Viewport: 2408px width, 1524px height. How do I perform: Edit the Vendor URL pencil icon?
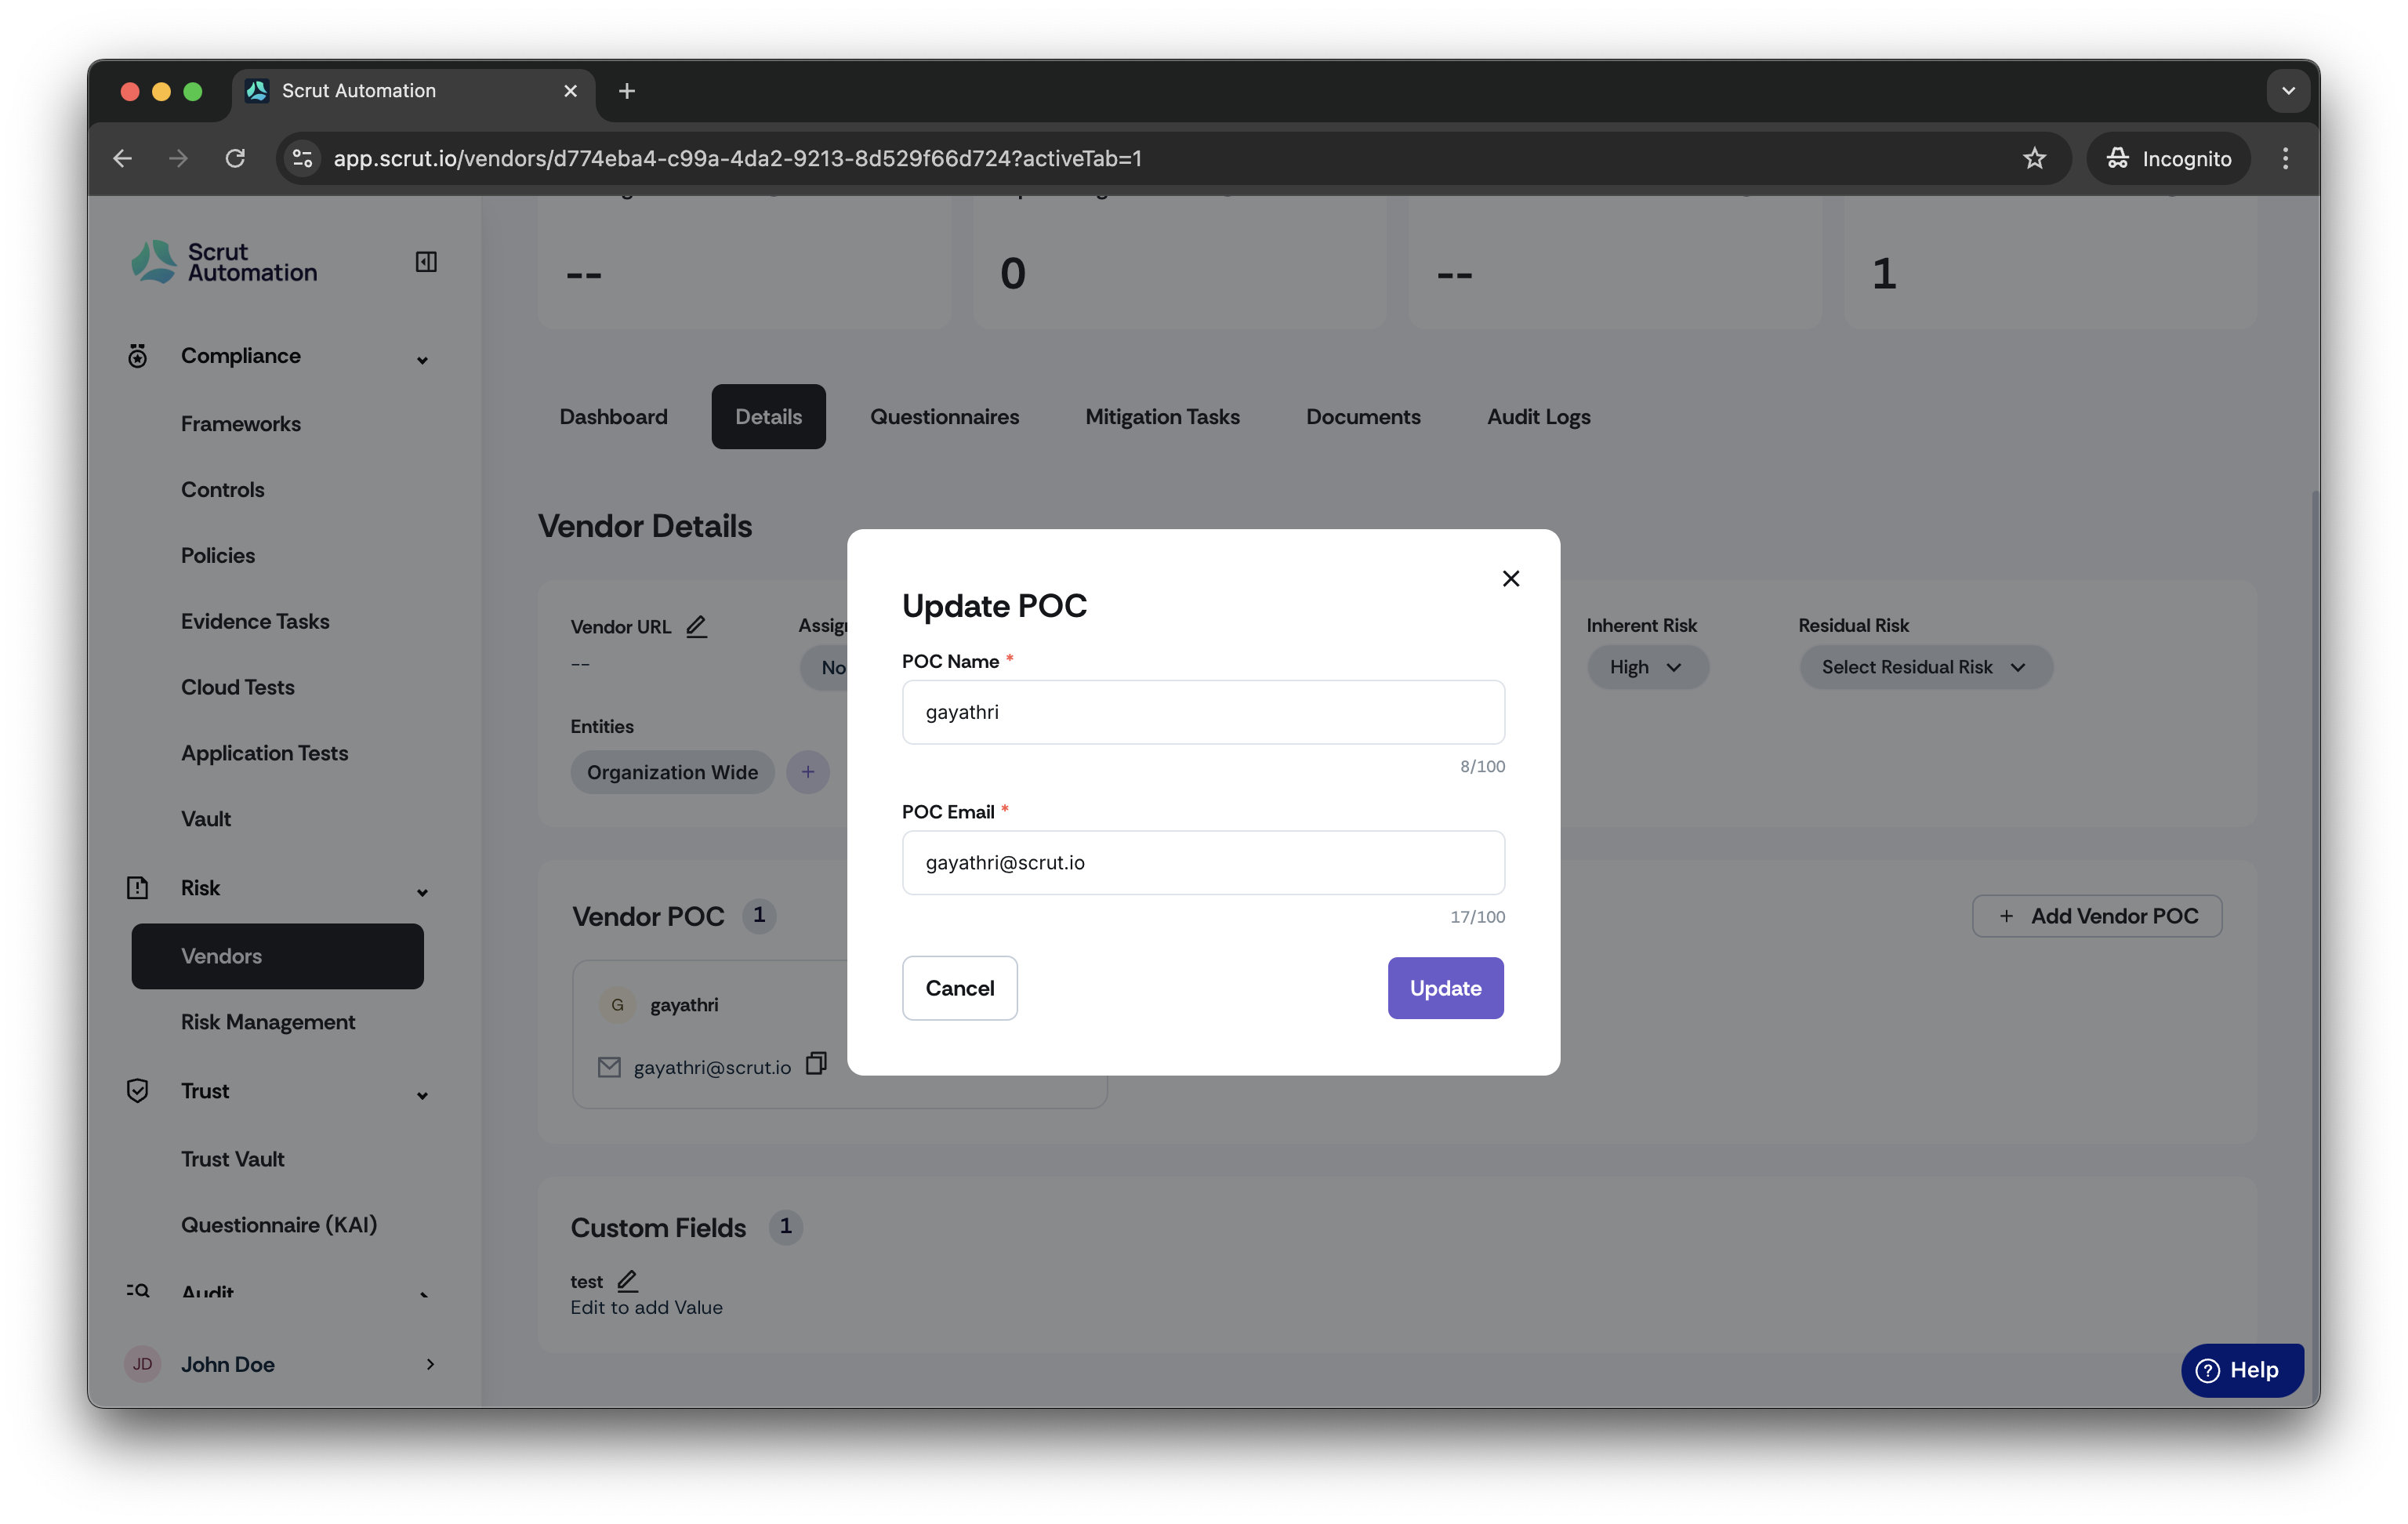[697, 627]
